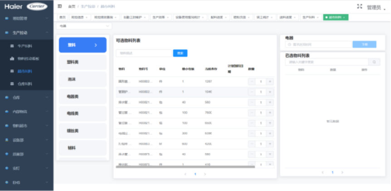Click the EHS sidebar icon

(x=7, y=182)
